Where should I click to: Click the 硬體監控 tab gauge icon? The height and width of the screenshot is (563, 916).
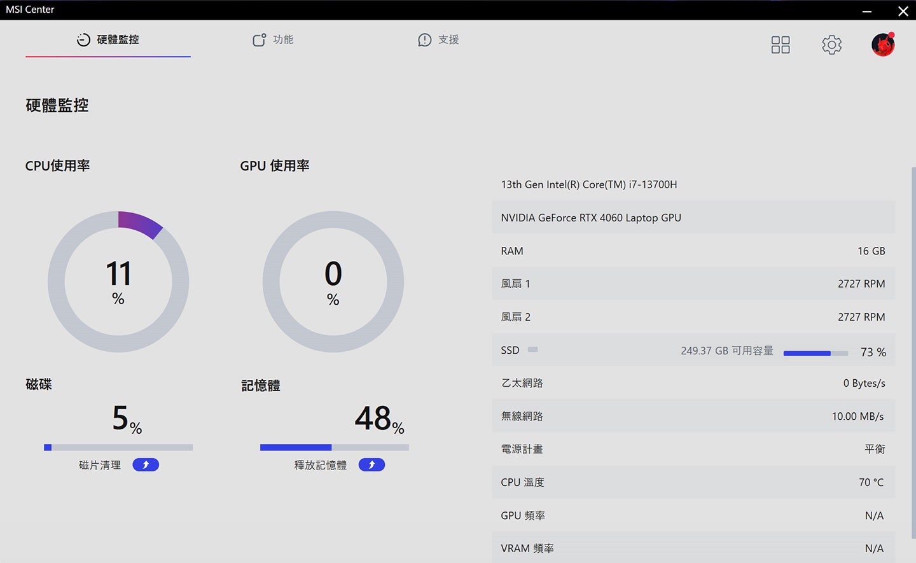83,40
